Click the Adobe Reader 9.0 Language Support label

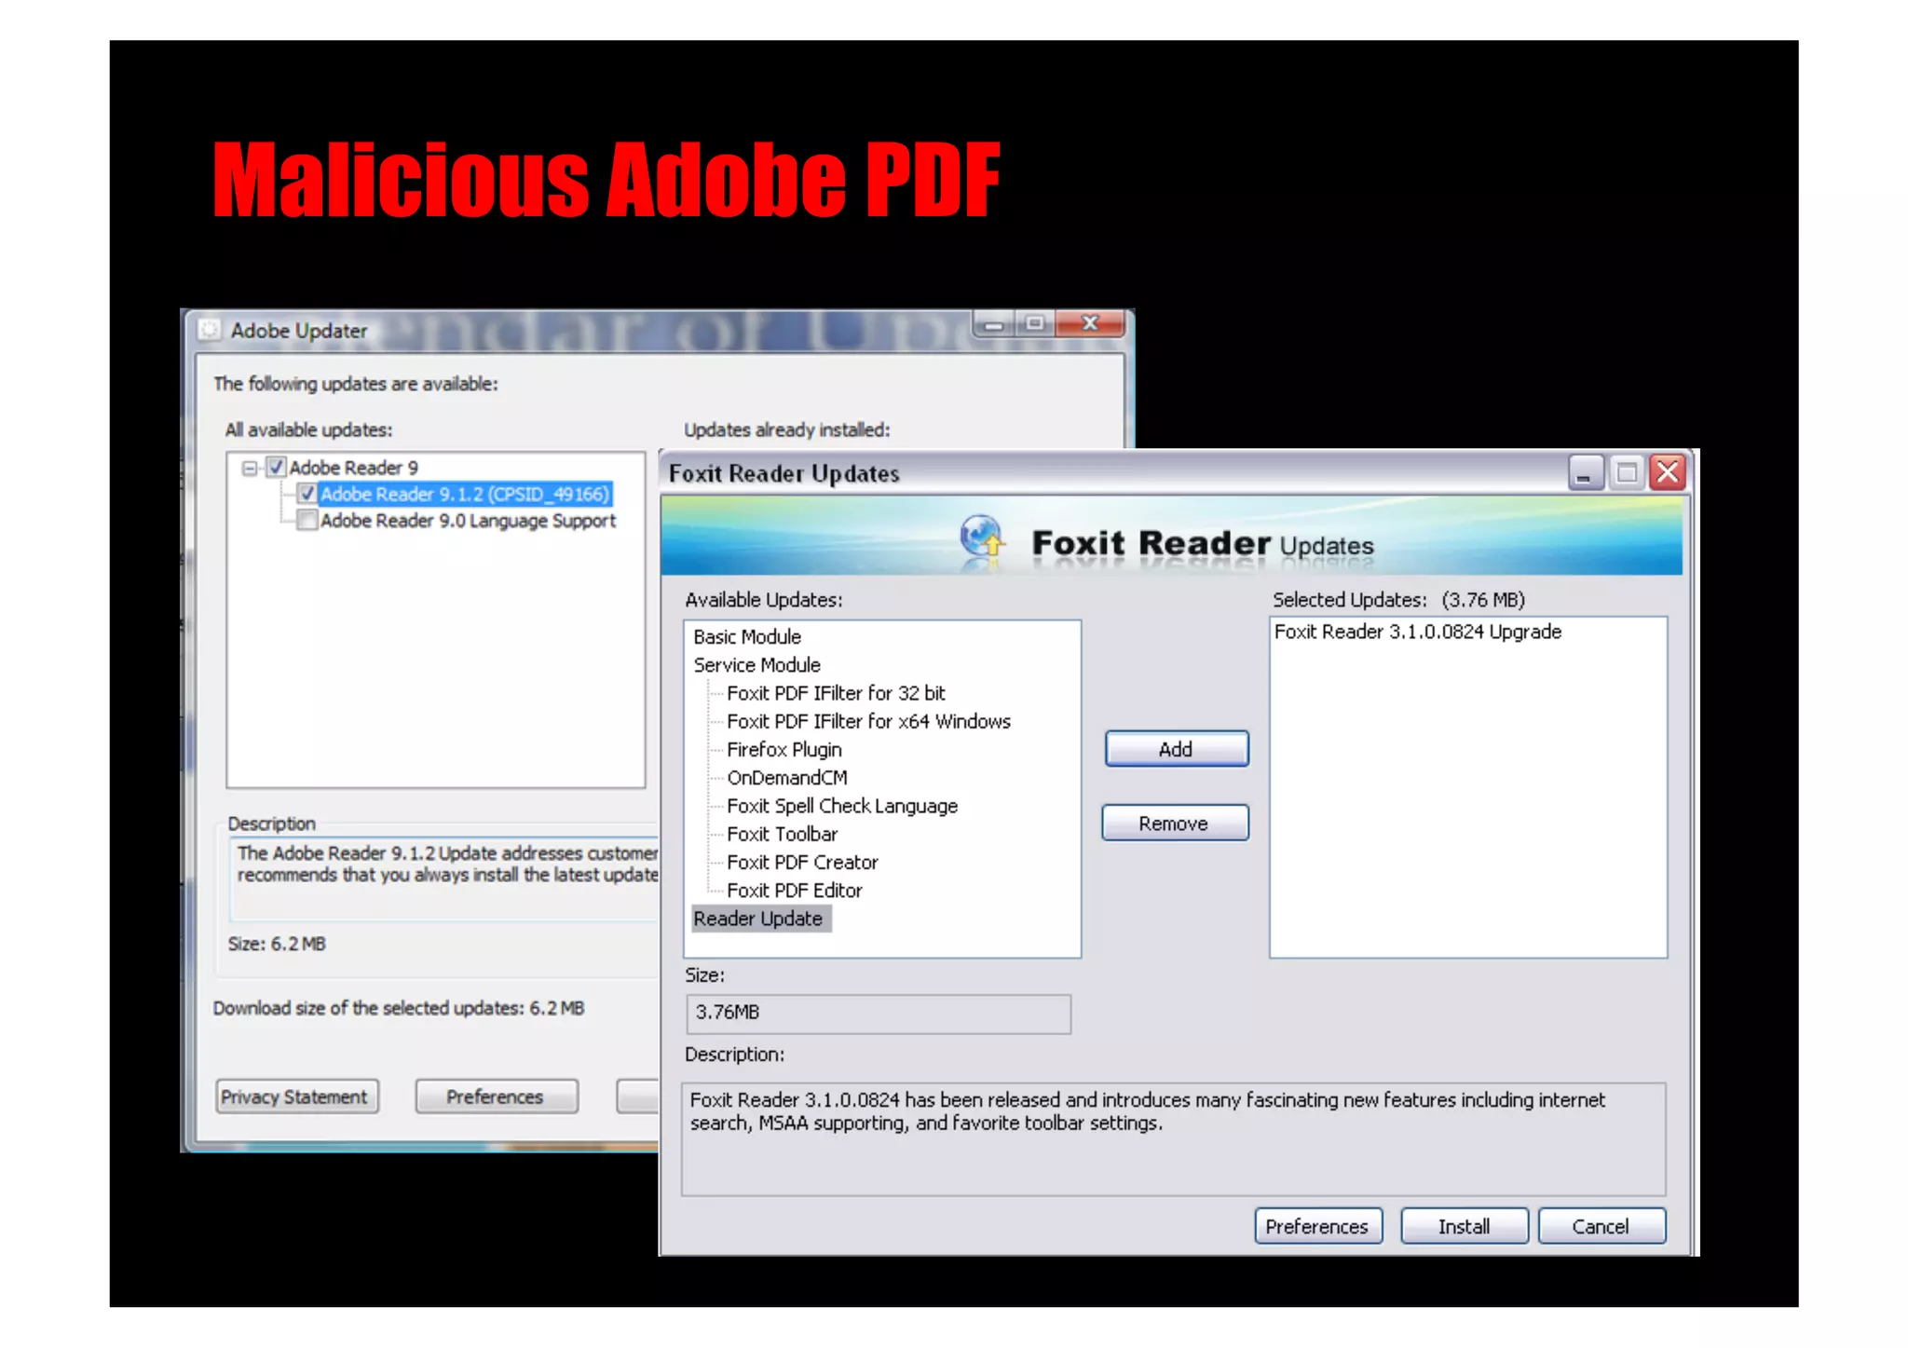click(468, 521)
